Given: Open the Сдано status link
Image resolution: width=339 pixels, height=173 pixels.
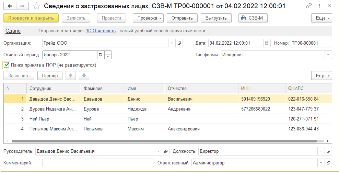Looking at the screenshot, I should [x=13, y=31].
